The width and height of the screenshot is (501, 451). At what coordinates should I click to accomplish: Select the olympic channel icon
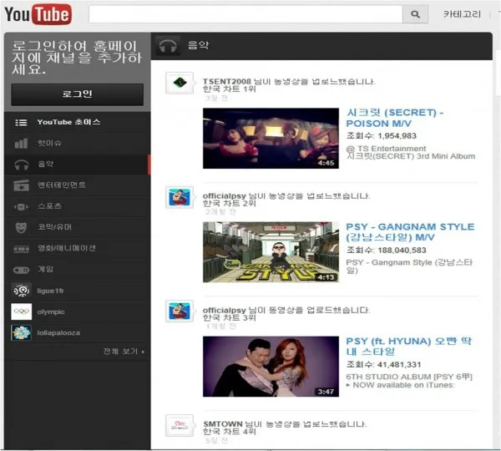point(22,312)
